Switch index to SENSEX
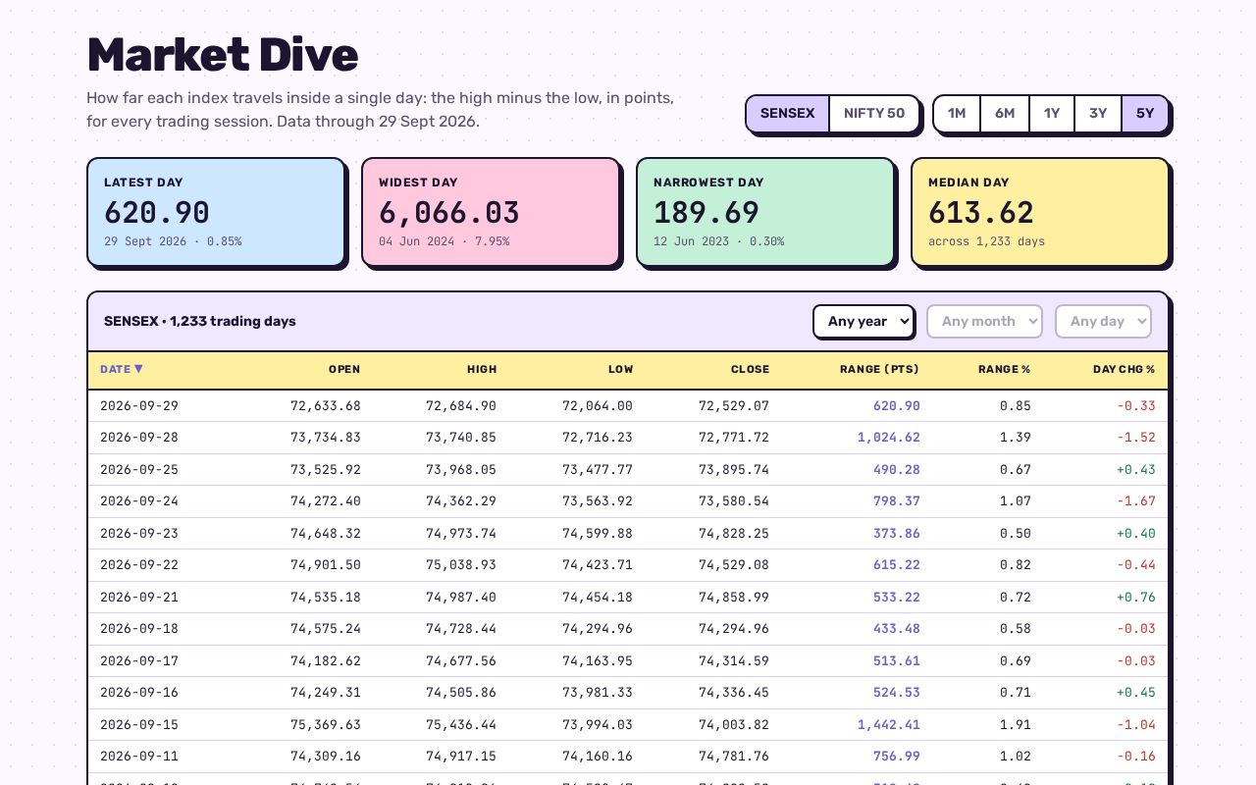 tap(787, 113)
